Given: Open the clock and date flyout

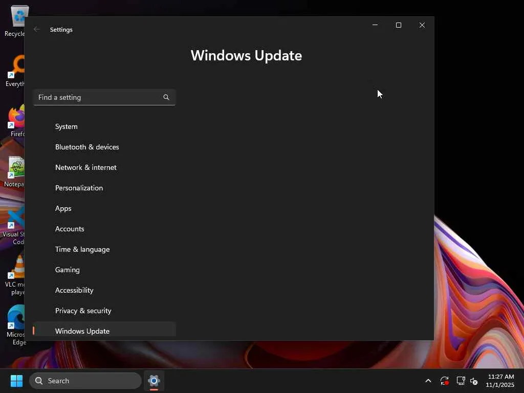Looking at the screenshot, I should pos(500,381).
